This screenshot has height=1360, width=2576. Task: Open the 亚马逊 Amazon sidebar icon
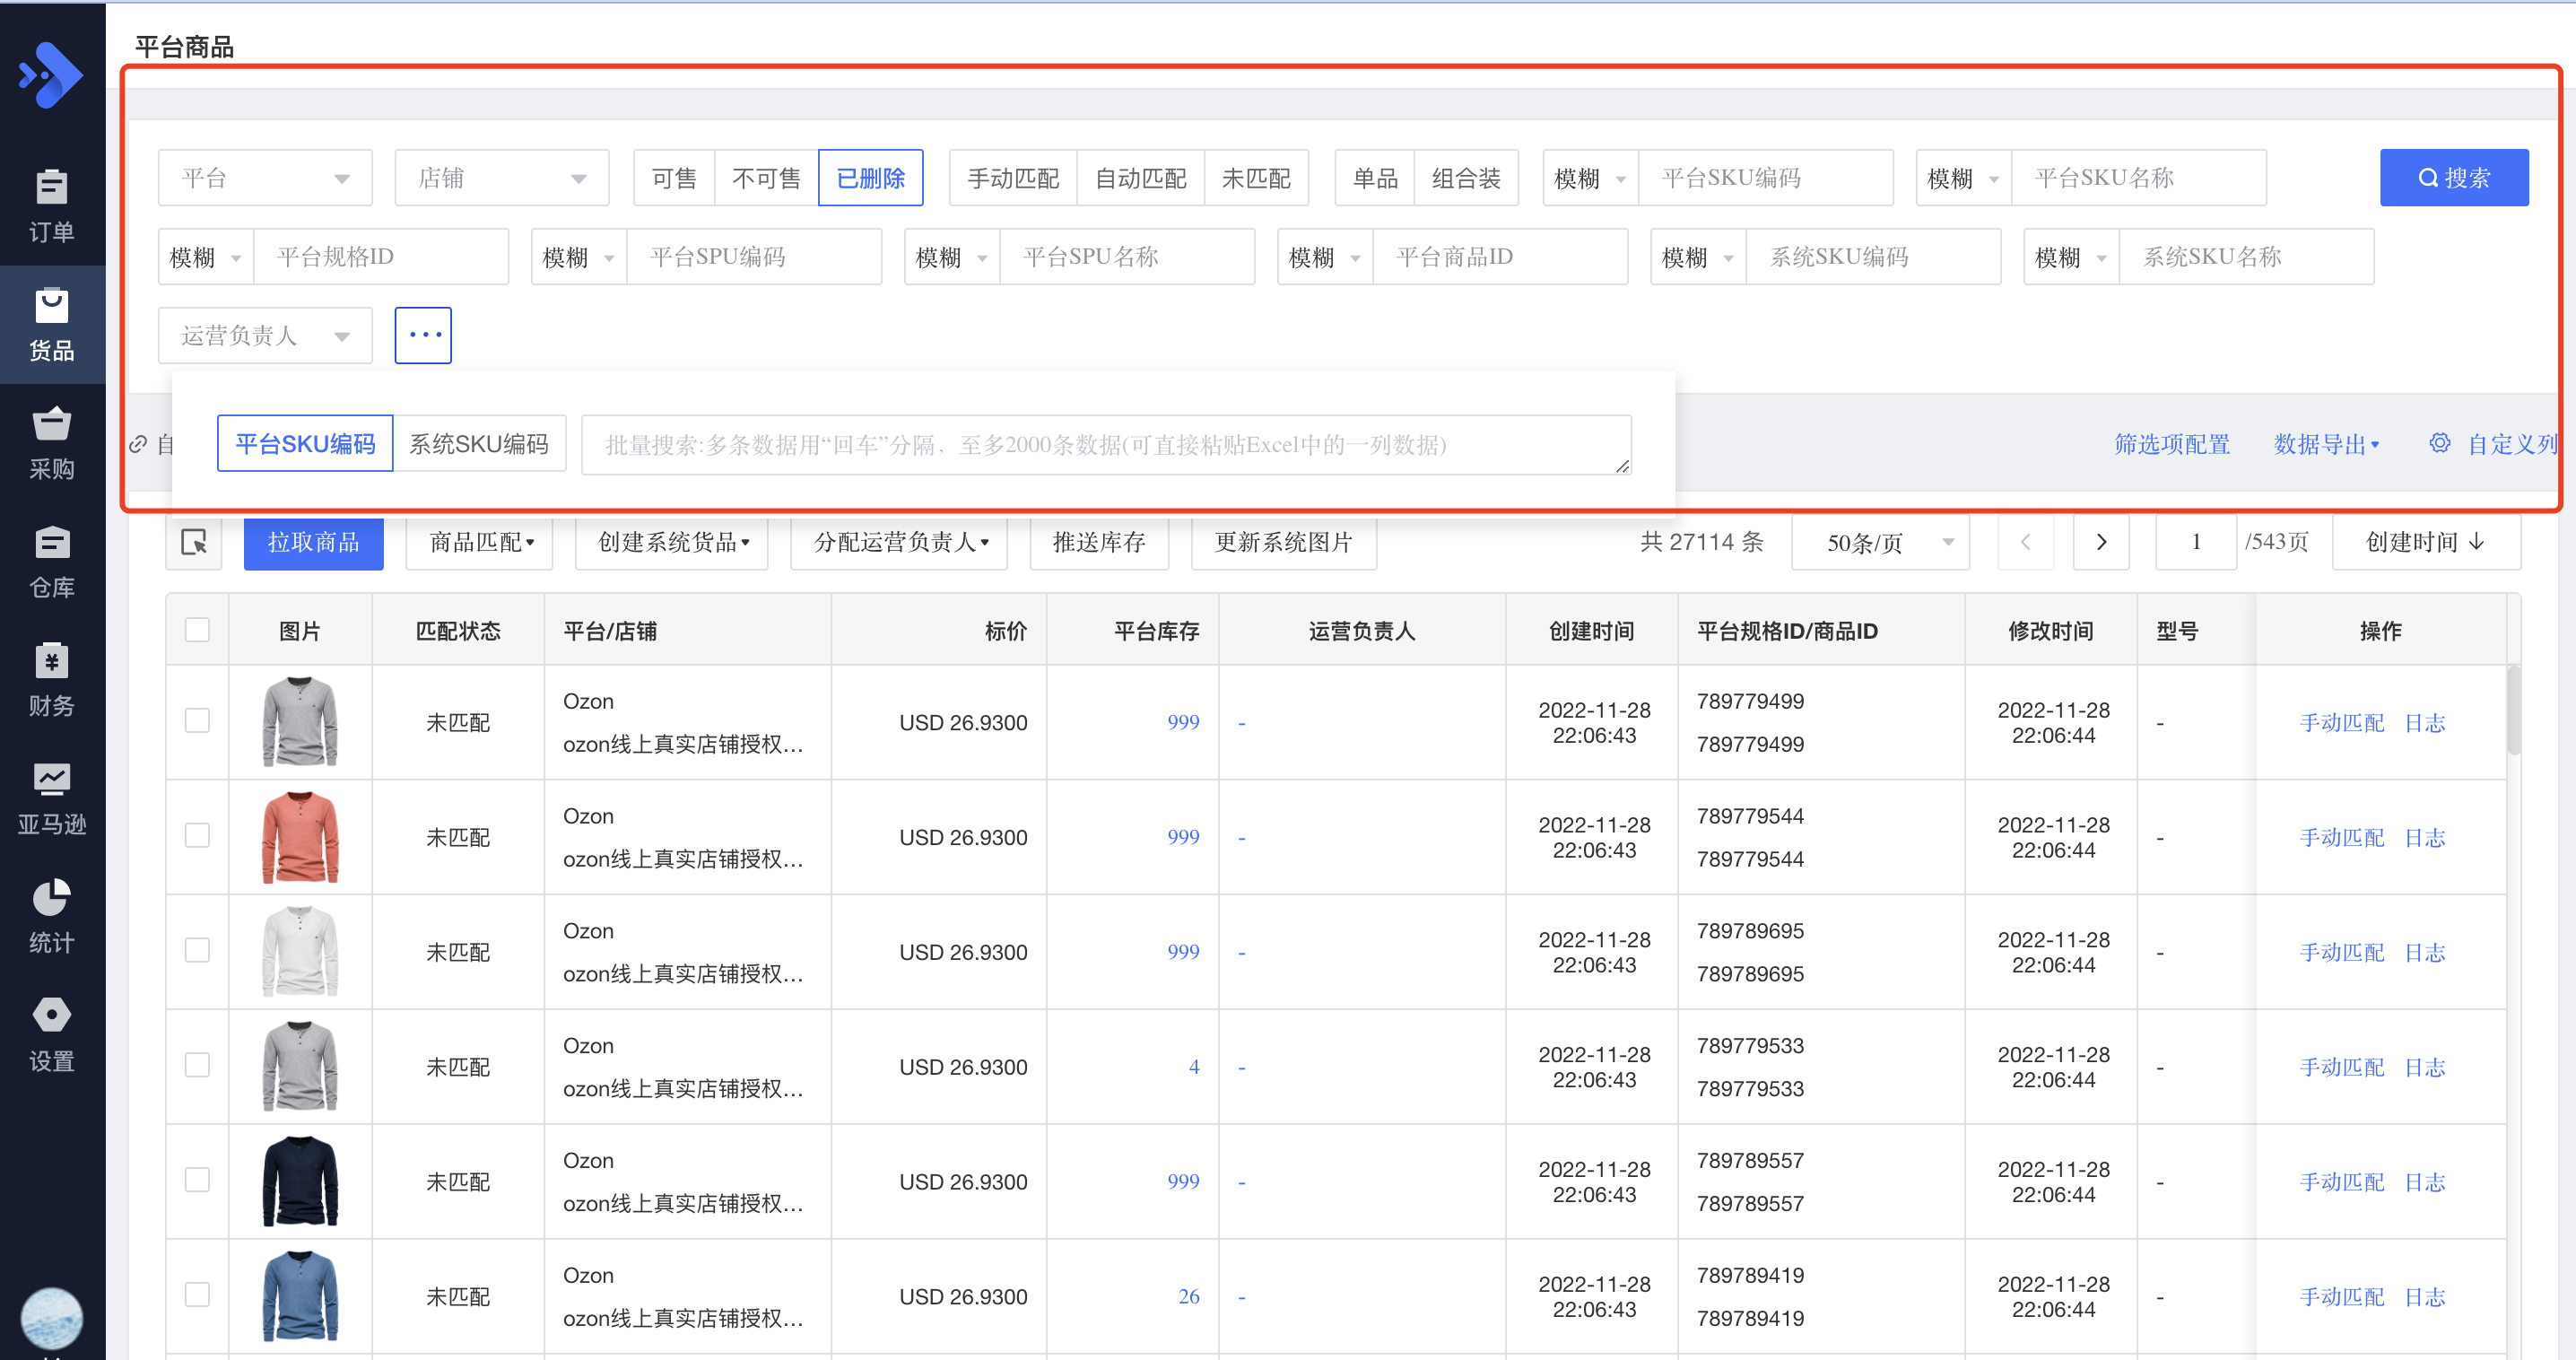(x=52, y=798)
